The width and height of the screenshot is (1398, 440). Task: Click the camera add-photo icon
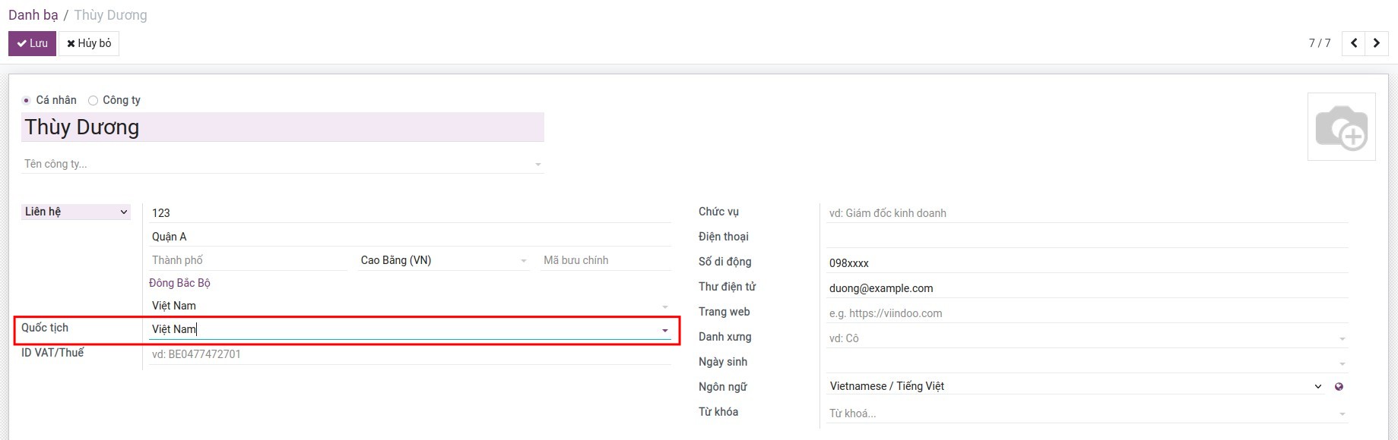[x=1341, y=127]
